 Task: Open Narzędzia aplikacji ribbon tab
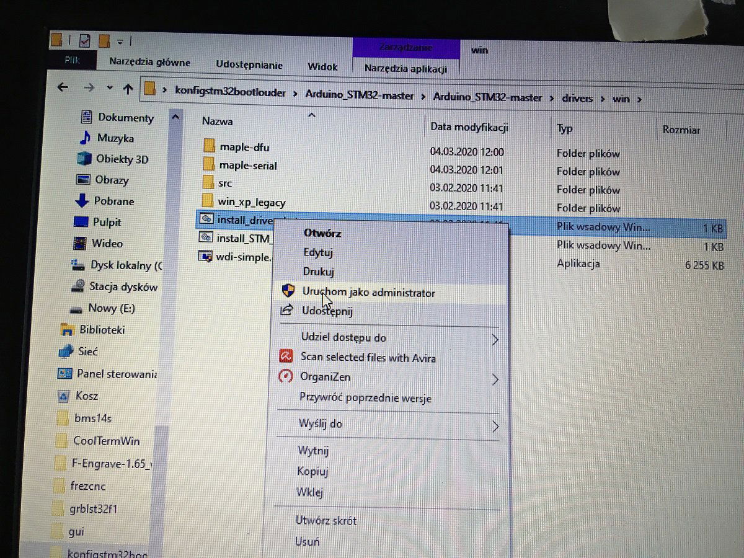(405, 68)
